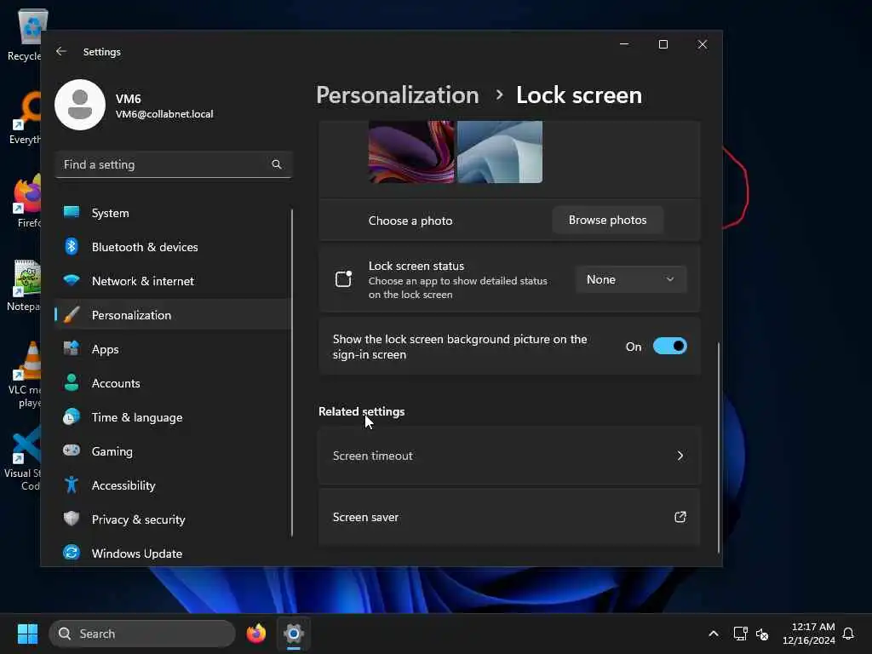Open Visual Studio Code desktop icon

22,459
